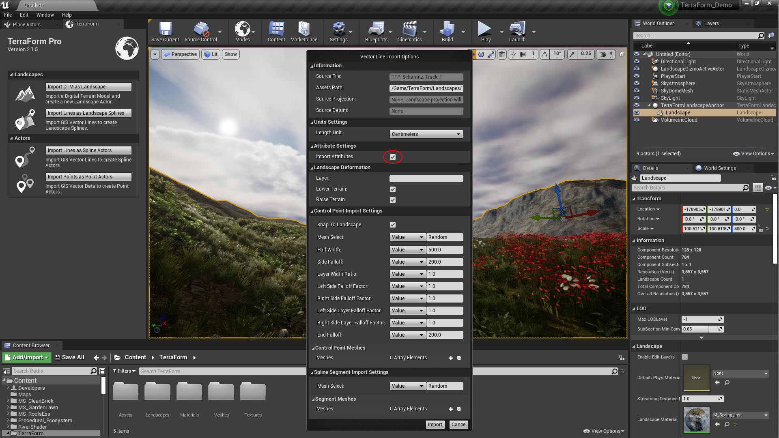779x438 pixels.
Task: Adjust SubSection Min Component slider
Action: [x=703, y=329]
